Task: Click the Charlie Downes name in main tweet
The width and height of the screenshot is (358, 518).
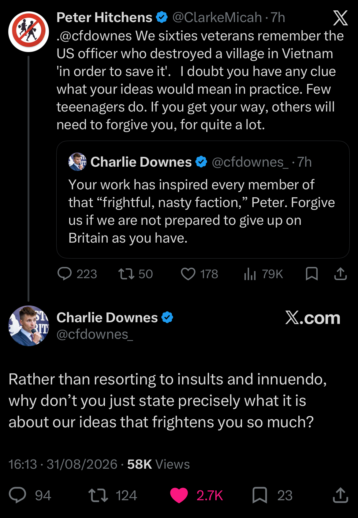Action: [x=107, y=318]
